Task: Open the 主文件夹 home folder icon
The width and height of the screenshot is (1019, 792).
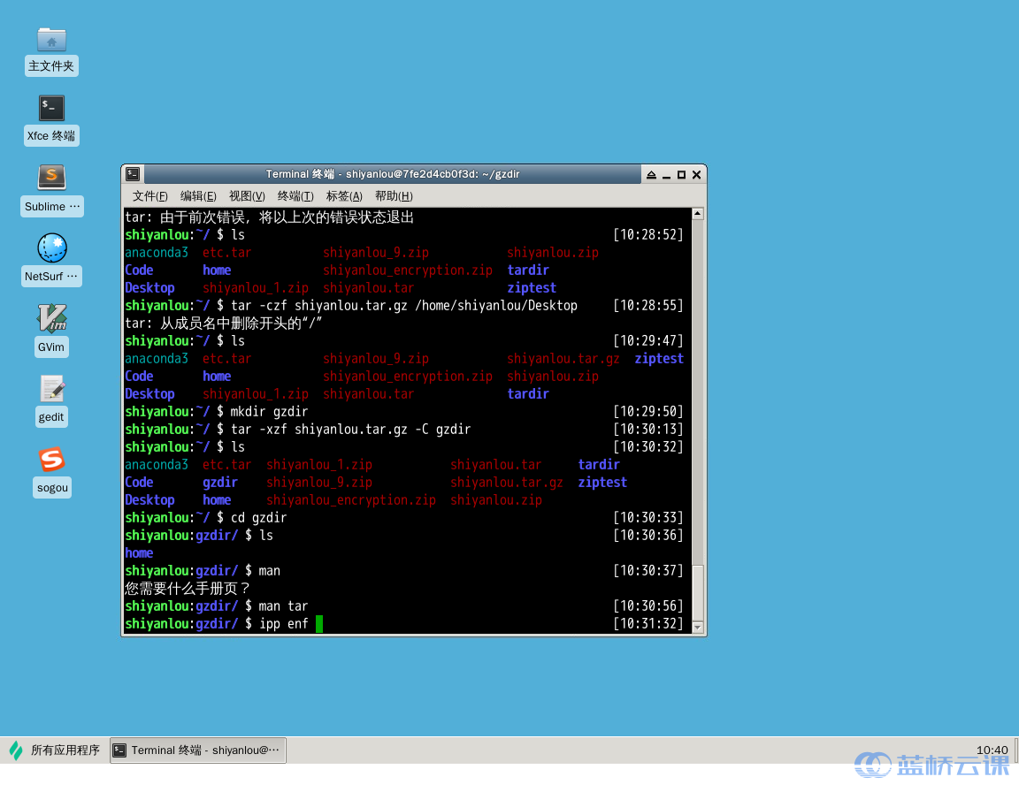Action: 51,40
